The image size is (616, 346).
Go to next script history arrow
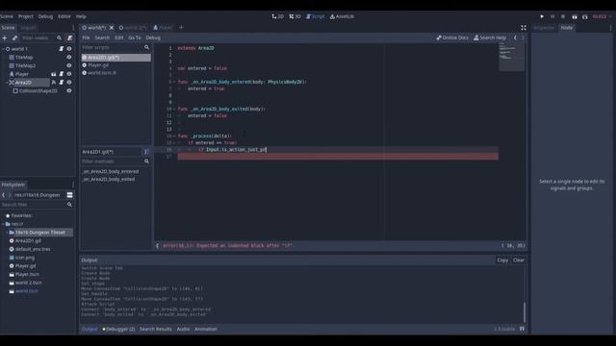[523, 37]
